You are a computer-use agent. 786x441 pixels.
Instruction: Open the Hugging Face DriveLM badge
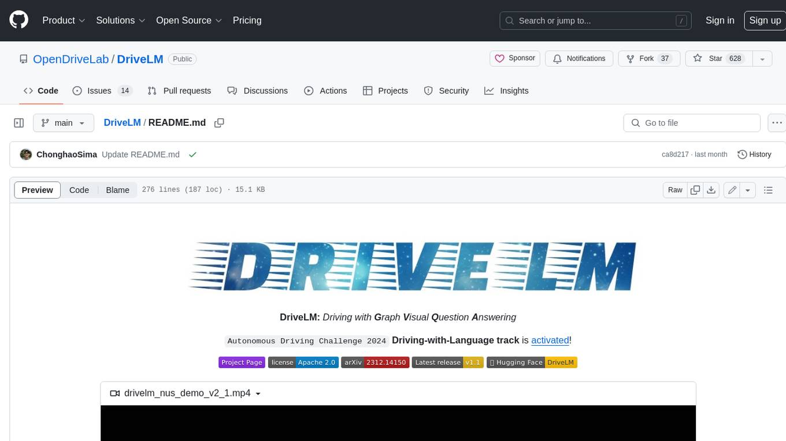point(532,362)
